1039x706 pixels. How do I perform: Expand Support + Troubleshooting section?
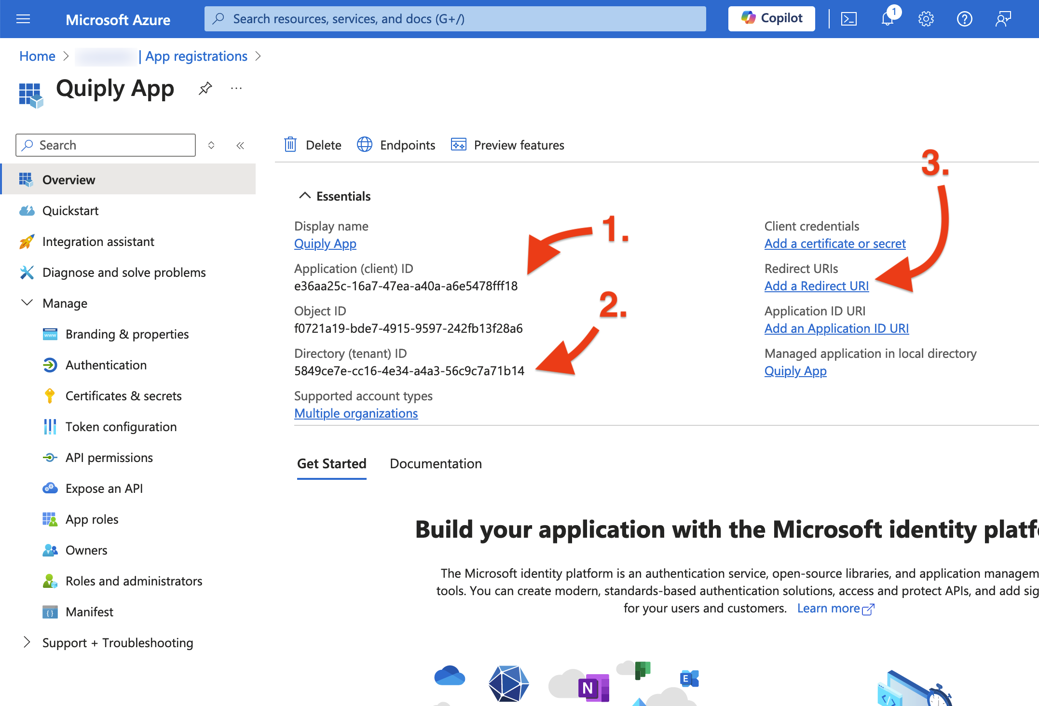[x=27, y=642]
